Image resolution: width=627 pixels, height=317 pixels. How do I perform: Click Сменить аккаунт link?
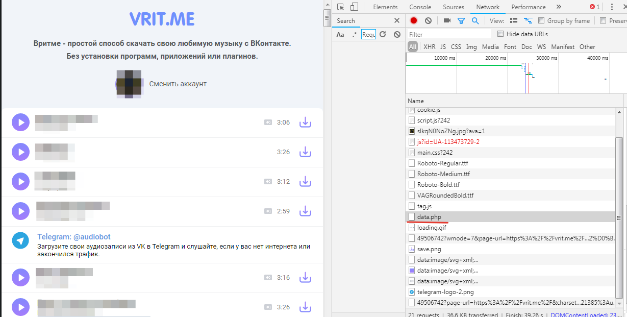click(x=178, y=84)
